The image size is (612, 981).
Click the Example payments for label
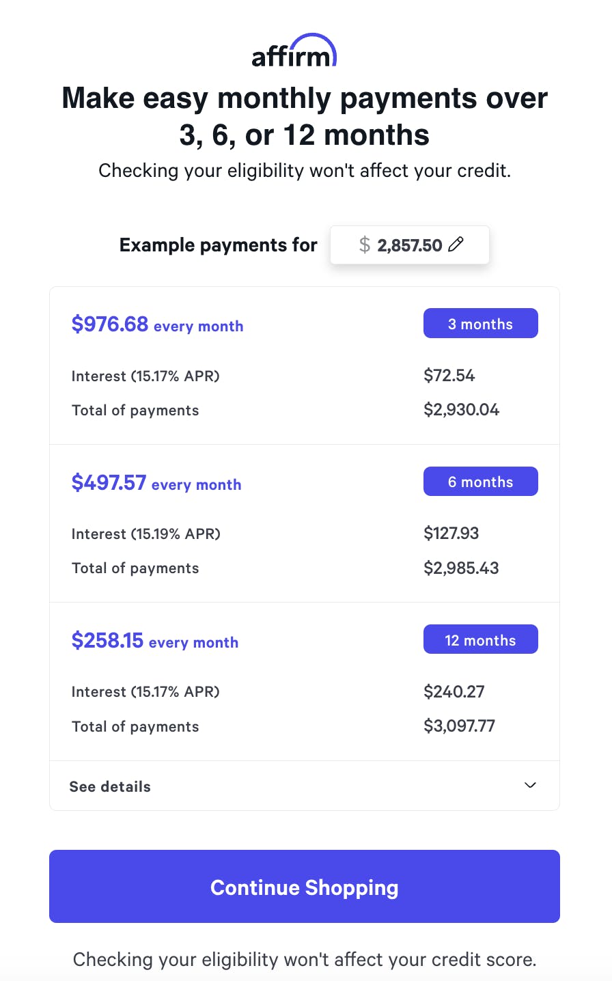(x=218, y=245)
